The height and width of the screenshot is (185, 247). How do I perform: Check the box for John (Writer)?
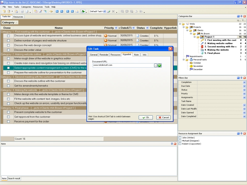click(x=180, y=138)
